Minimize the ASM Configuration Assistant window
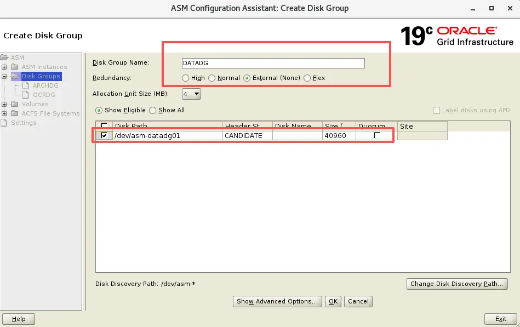Image resolution: width=520 pixels, height=327 pixels. click(x=473, y=9)
